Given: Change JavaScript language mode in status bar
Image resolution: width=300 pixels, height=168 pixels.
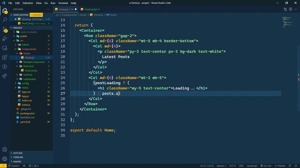Looking at the screenshot, I should tap(252, 166).
